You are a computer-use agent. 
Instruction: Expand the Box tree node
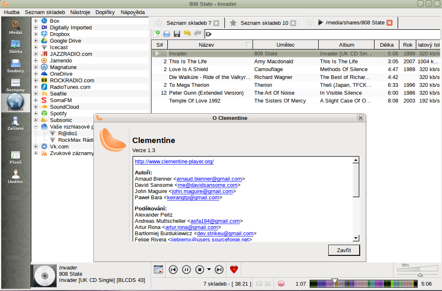36,21
